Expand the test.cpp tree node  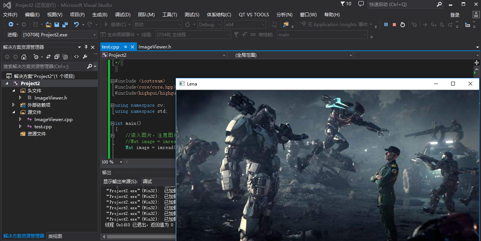(20, 126)
